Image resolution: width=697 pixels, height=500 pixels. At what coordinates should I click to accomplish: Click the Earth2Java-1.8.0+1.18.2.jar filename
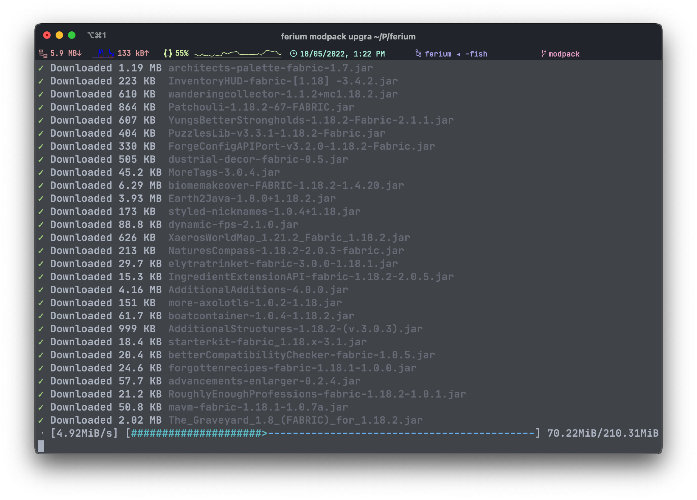pos(252,198)
